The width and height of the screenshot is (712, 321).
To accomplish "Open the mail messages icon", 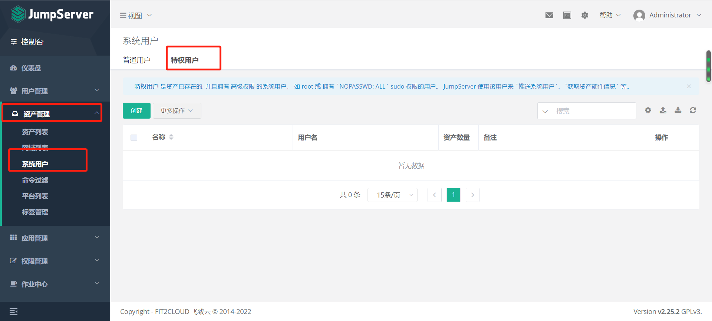I will click(x=549, y=15).
